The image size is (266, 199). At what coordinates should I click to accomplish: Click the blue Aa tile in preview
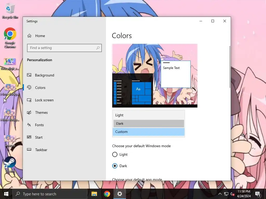tap(138, 89)
